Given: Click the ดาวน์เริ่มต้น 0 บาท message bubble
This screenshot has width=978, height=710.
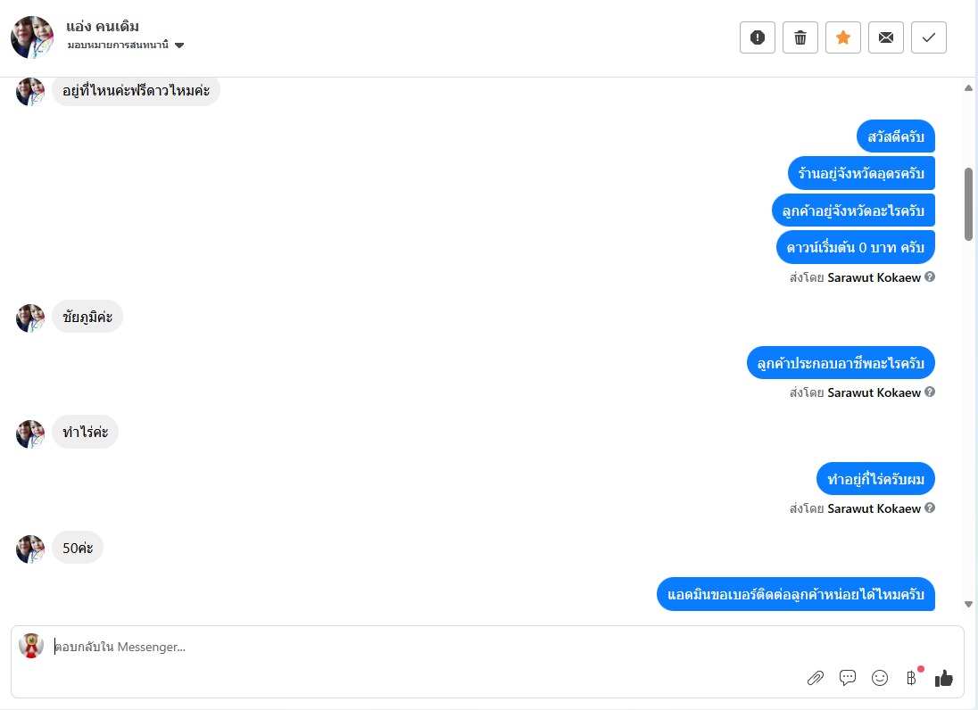Looking at the screenshot, I should tap(855, 247).
